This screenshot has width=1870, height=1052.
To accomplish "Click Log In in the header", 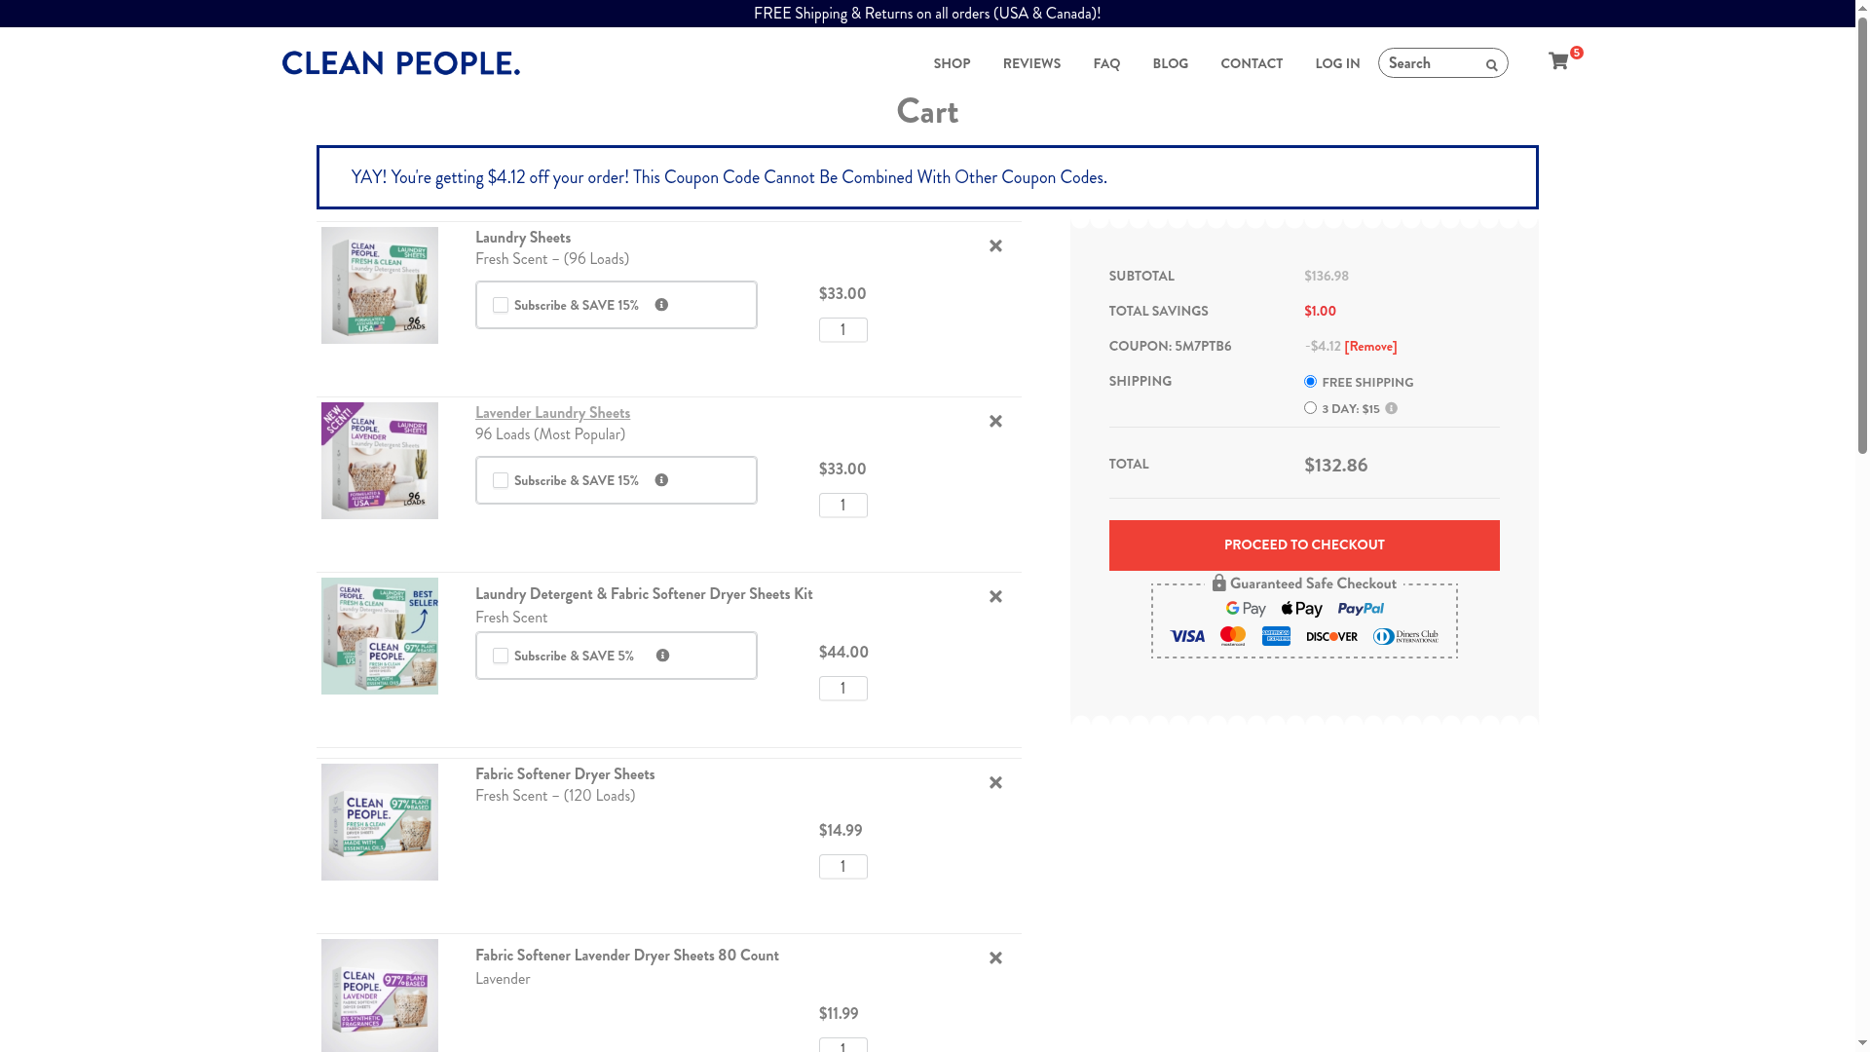I will pyautogui.click(x=1337, y=63).
